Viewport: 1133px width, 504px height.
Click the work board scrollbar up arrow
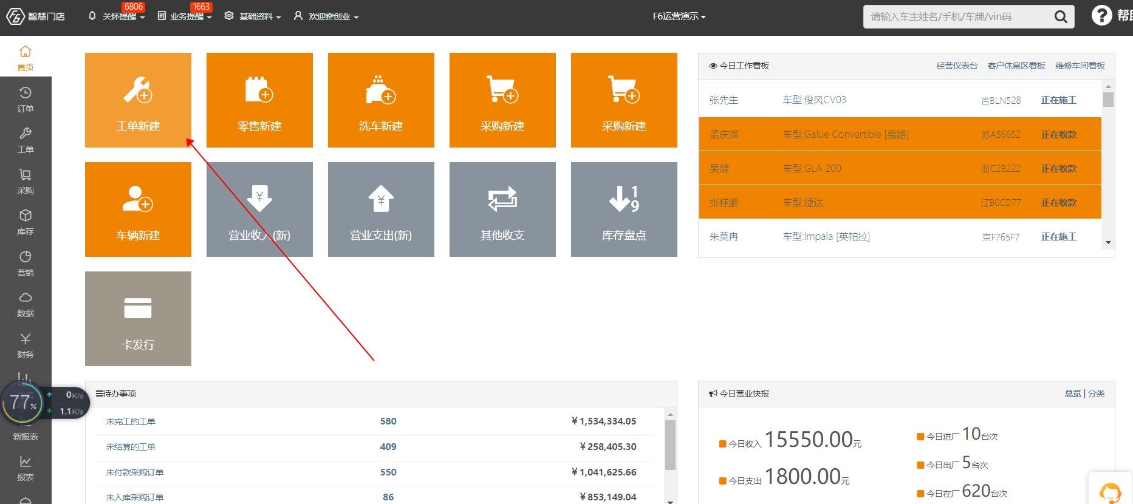(x=1108, y=87)
